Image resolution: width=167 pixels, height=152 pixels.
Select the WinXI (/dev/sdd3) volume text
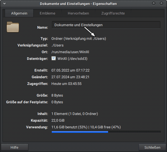(73, 58)
